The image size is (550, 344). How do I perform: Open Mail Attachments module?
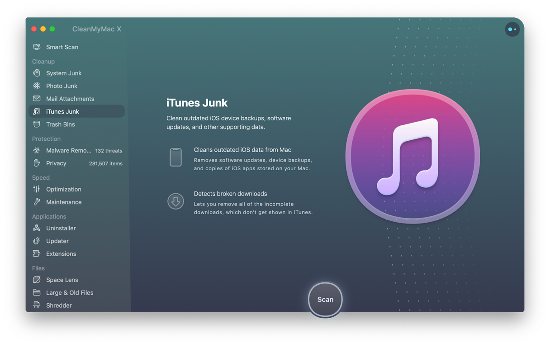[76, 98]
